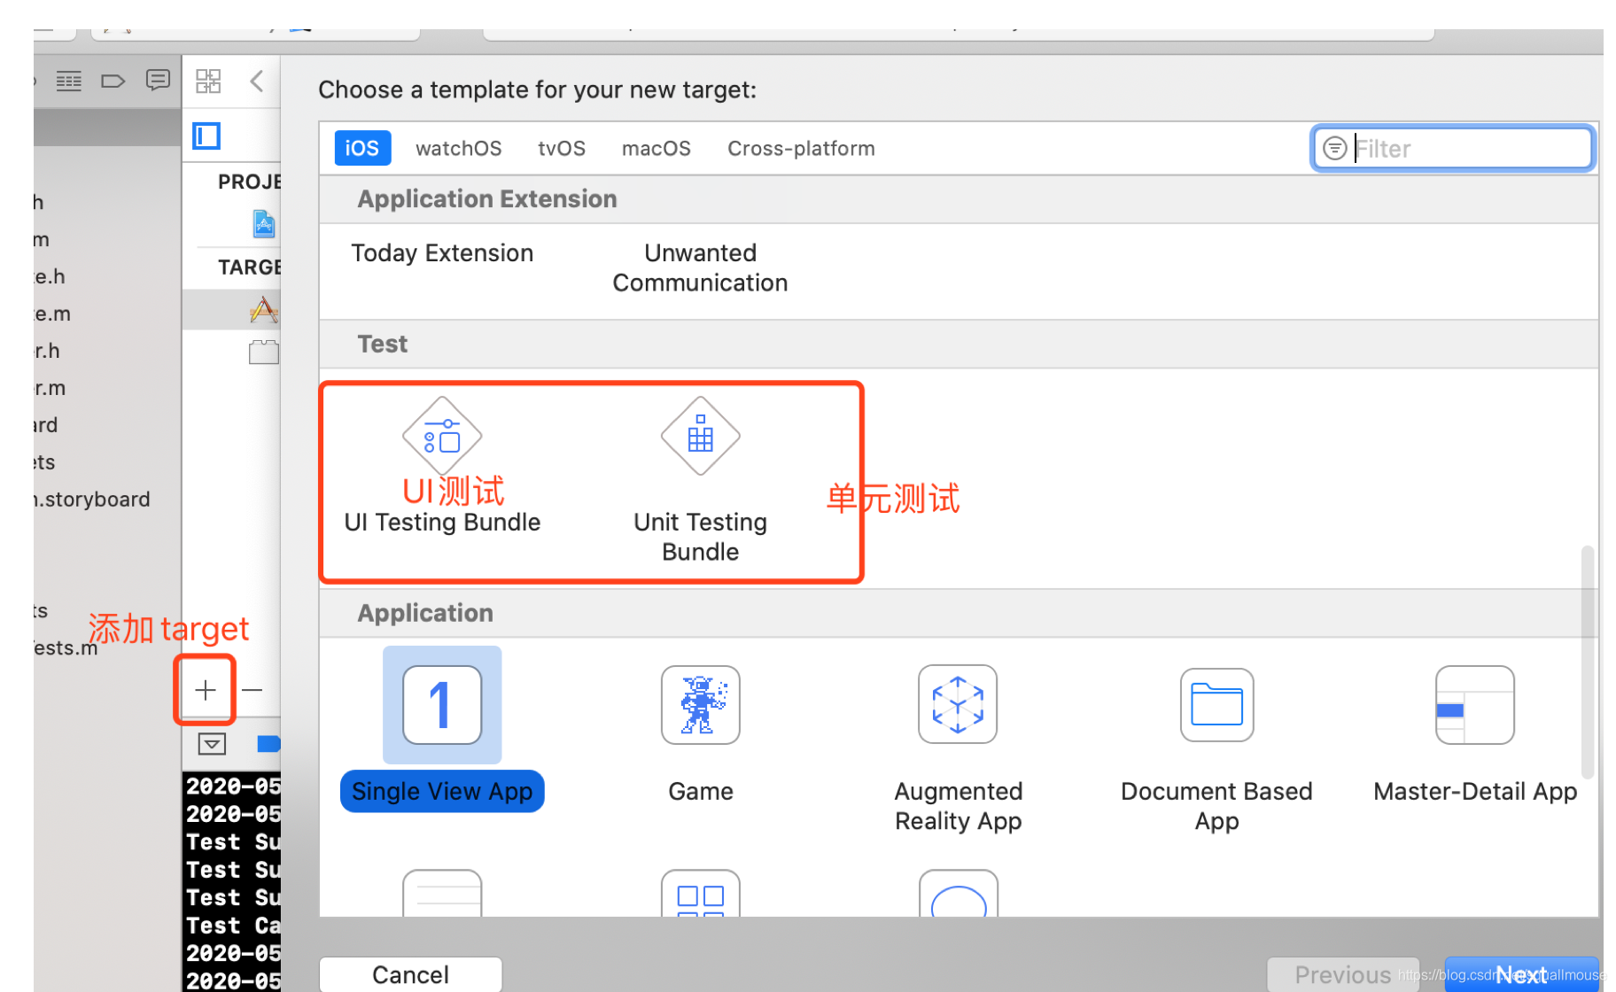1616x992 pixels.
Task: Click the Previous button
Action: (1343, 974)
